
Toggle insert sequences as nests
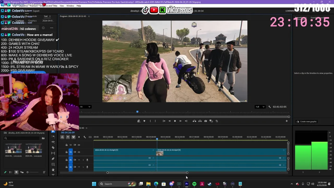(62, 137)
